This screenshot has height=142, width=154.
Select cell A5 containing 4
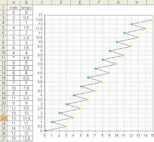point(13,27)
